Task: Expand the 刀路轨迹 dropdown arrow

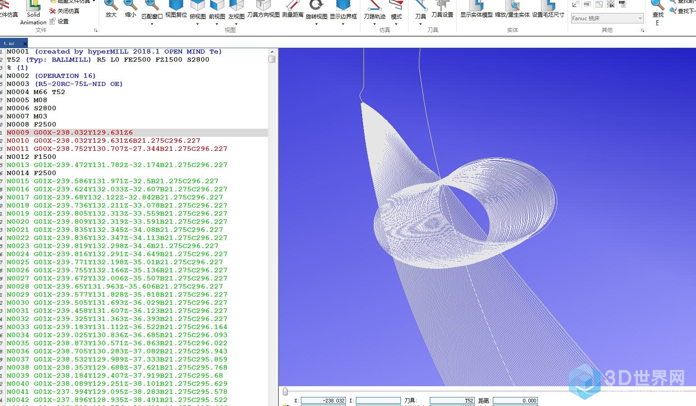Action: tap(375, 24)
